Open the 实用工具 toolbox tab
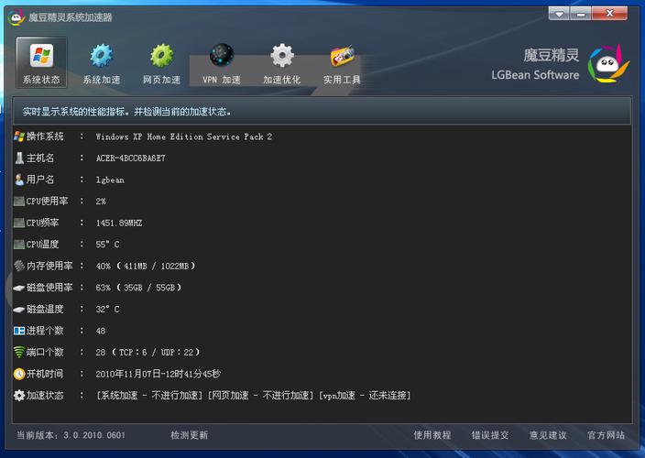Screen dimensions: 645x458 (342, 63)
